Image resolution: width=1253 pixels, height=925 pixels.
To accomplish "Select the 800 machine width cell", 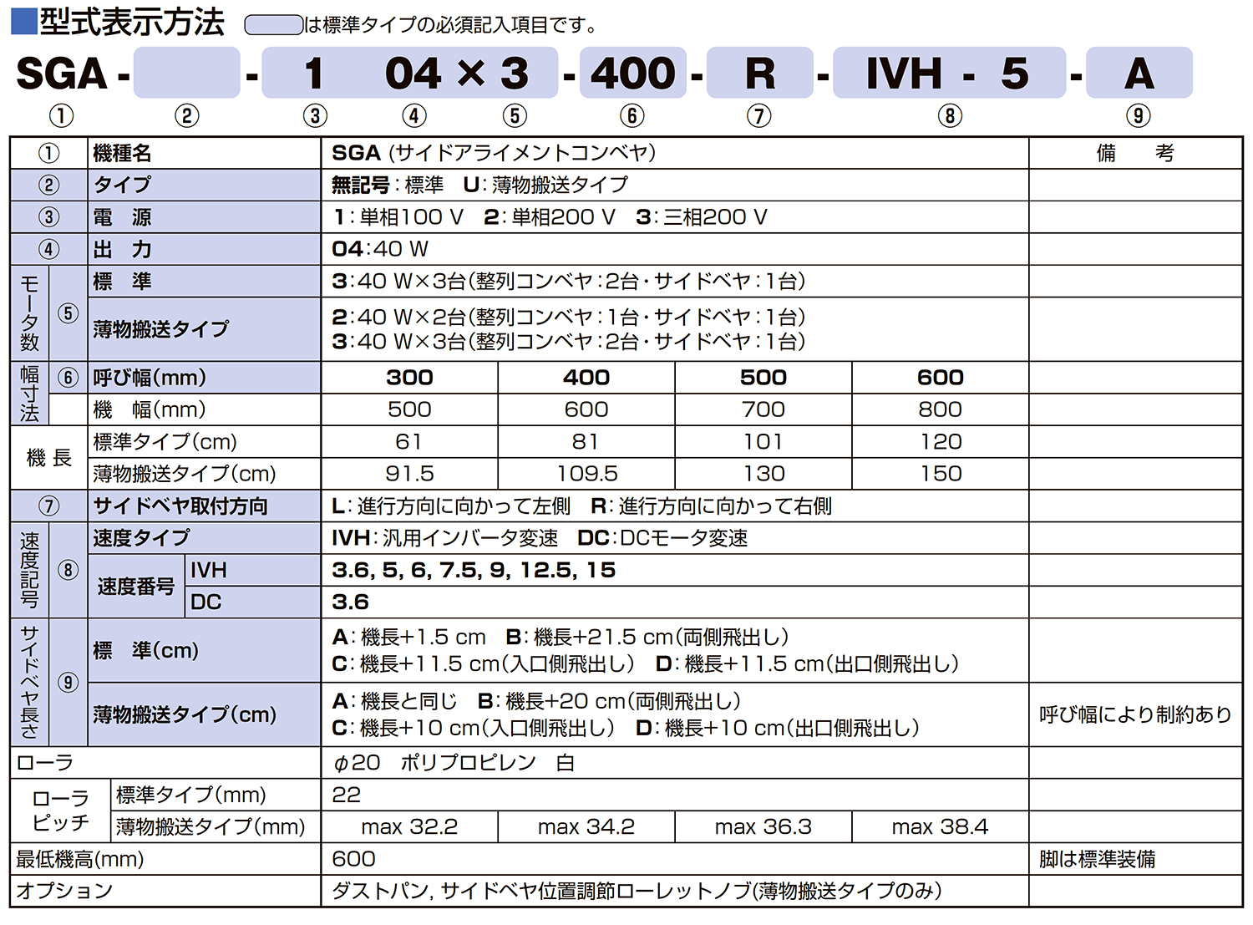I will 941,409.
